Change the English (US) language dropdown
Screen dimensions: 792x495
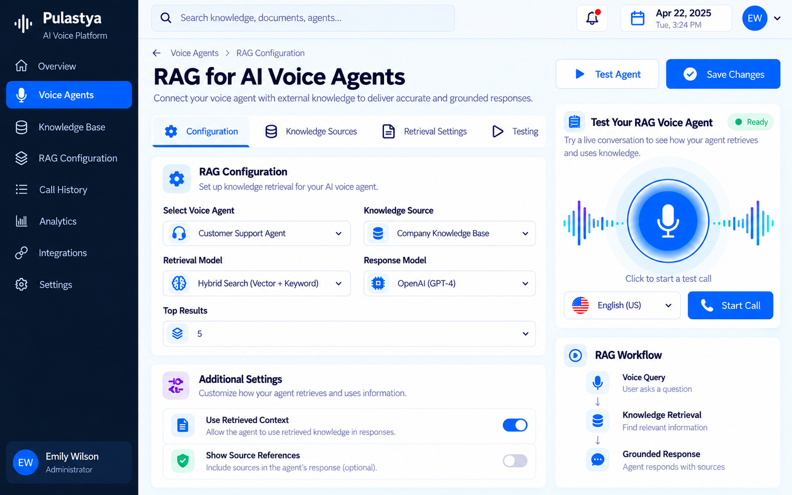[622, 305]
